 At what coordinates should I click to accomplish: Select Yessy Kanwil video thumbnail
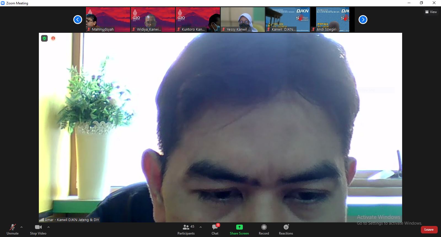click(x=243, y=20)
